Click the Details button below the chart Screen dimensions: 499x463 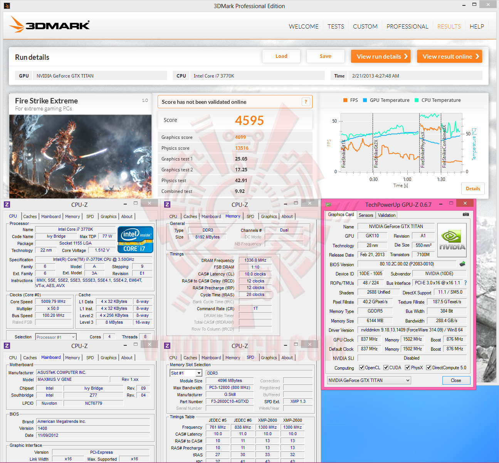(x=473, y=189)
